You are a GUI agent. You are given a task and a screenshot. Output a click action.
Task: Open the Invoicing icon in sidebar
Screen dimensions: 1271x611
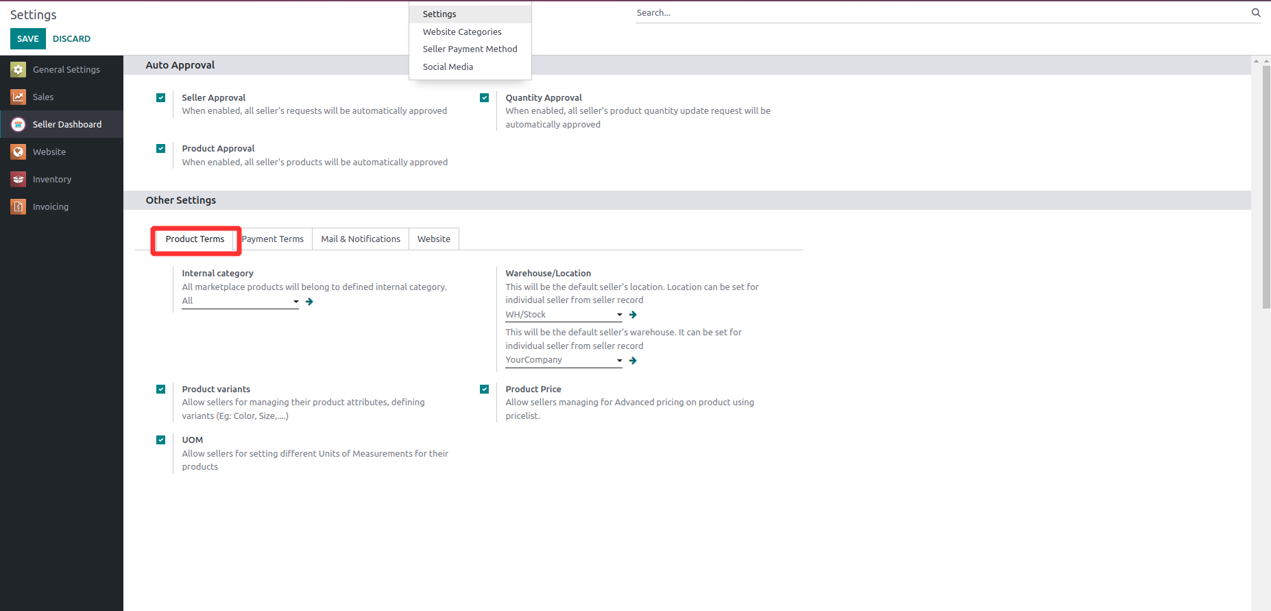[19, 206]
